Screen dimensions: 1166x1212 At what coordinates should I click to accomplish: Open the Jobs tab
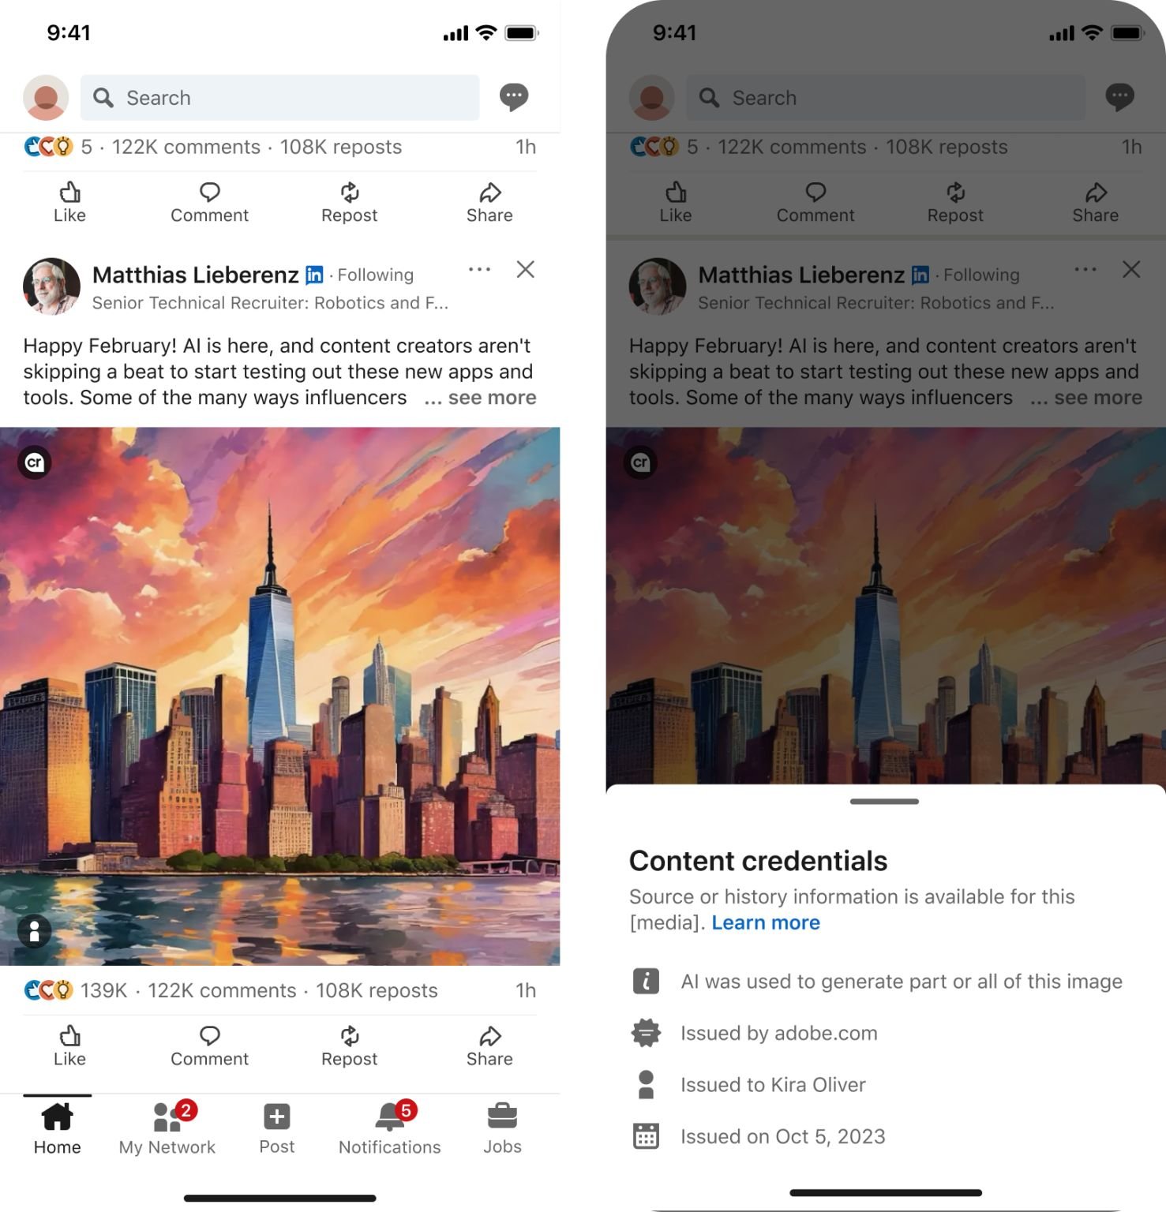(x=502, y=1128)
